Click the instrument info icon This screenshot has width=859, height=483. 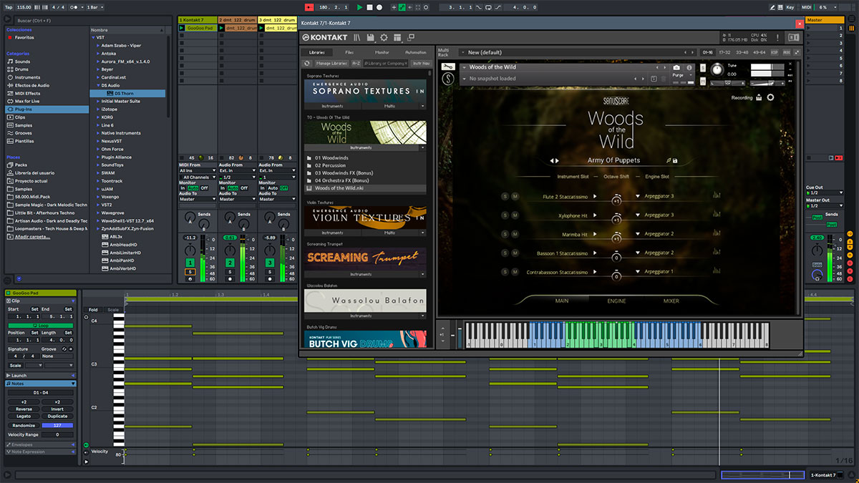[689, 67]
